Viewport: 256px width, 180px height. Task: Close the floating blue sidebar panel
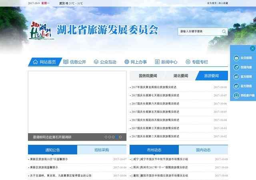click(x=252, y=48)
